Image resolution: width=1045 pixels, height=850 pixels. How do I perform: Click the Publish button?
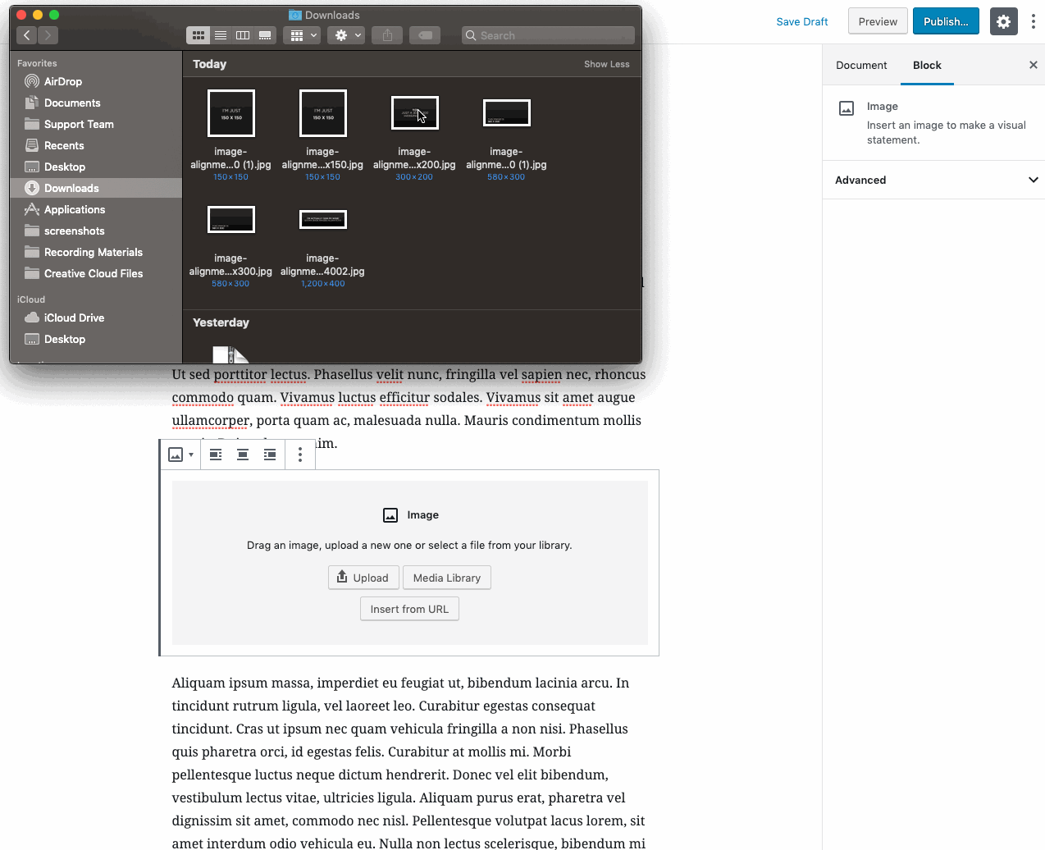point(945,21)
